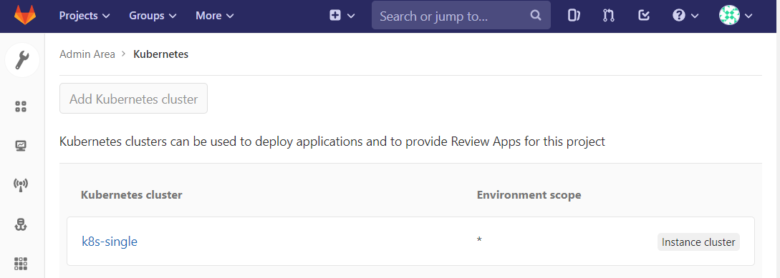Click the Admin Area wrench icon
Screen dimensions: 780x278
coord(22,60)
